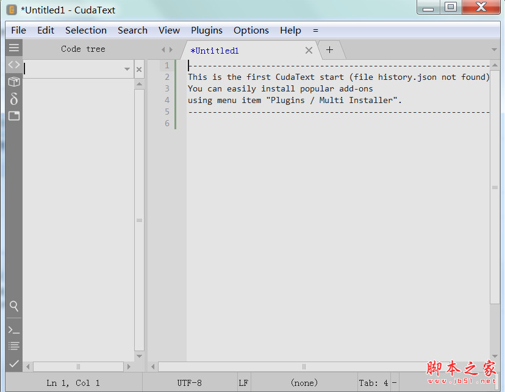This screenshot has width=505, height=392.
Task: Add a new tab with plus button
Action: [x=329, y=50]
